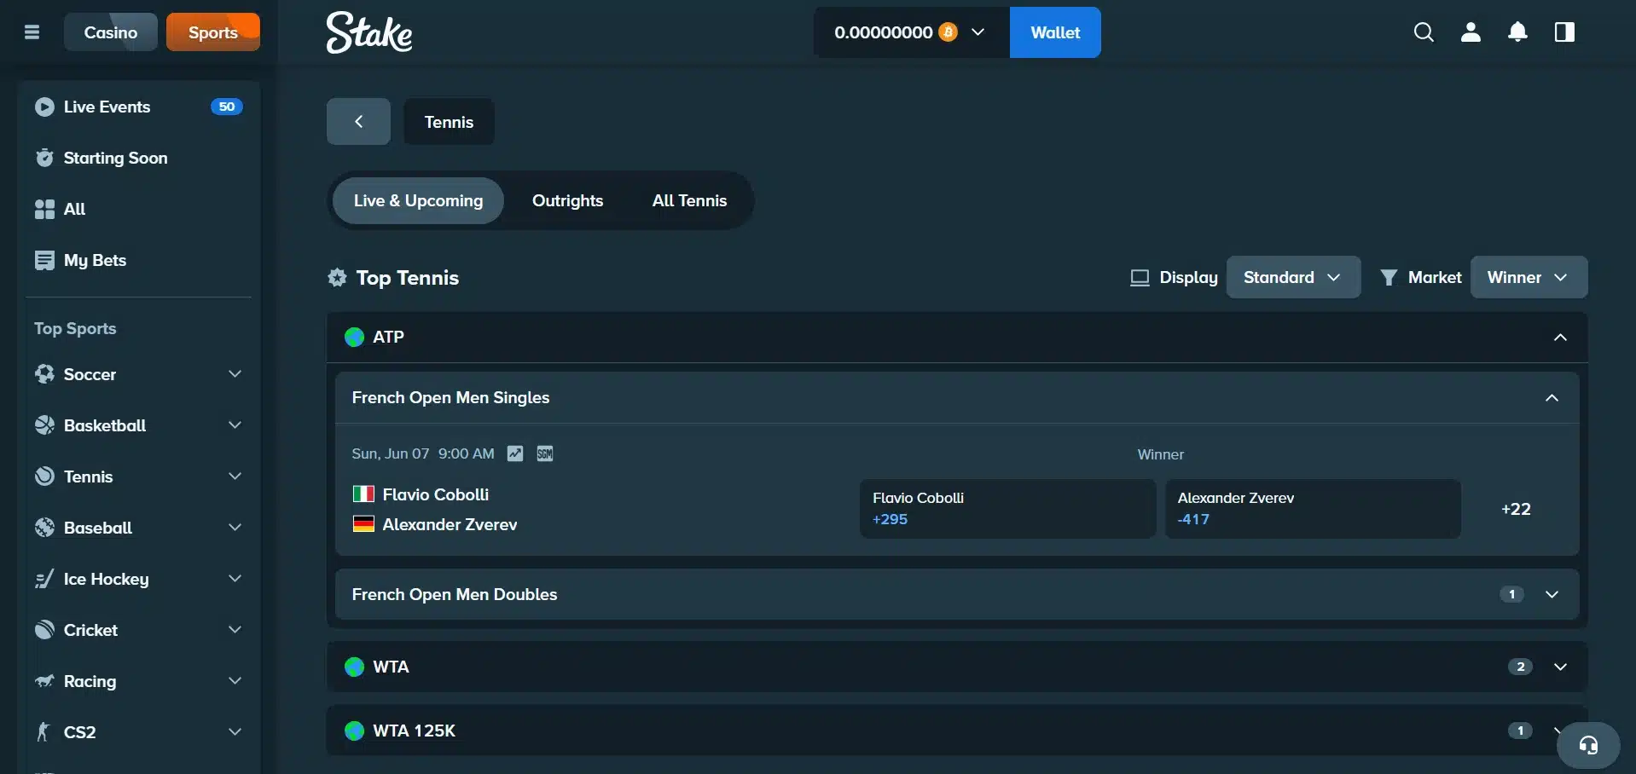Click the Live Events count badge 50
Viewport: 1636px width, 774px height.
click(x=227, y=107)
